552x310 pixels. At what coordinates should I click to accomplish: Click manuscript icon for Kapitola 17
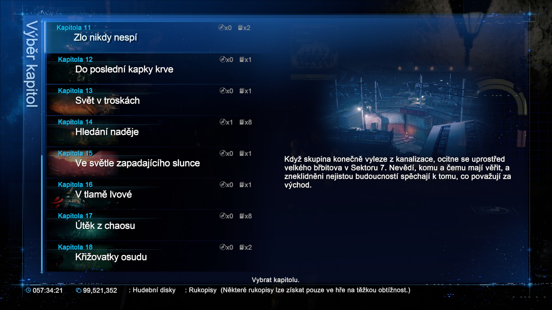pos(242,216)
